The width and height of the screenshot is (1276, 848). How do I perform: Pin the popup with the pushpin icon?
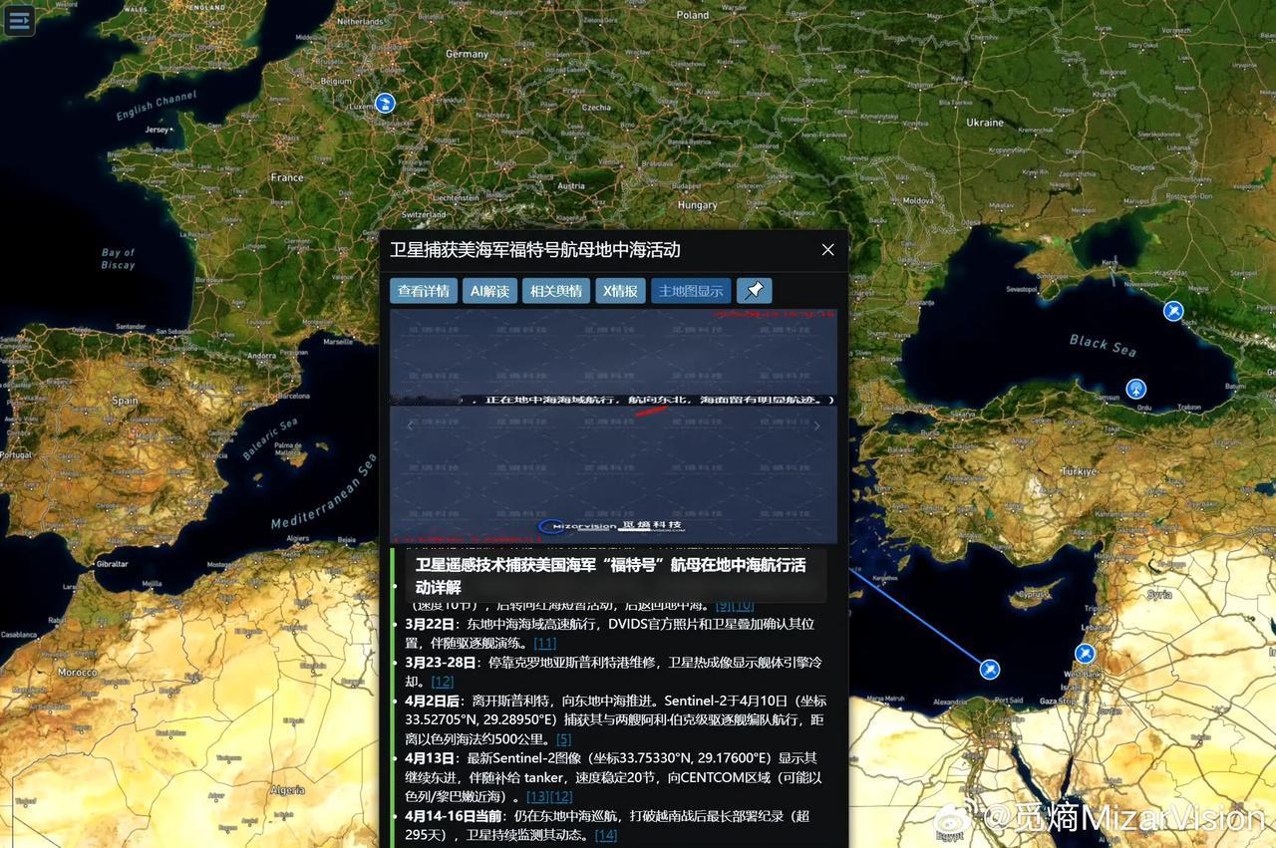[754, 290]
